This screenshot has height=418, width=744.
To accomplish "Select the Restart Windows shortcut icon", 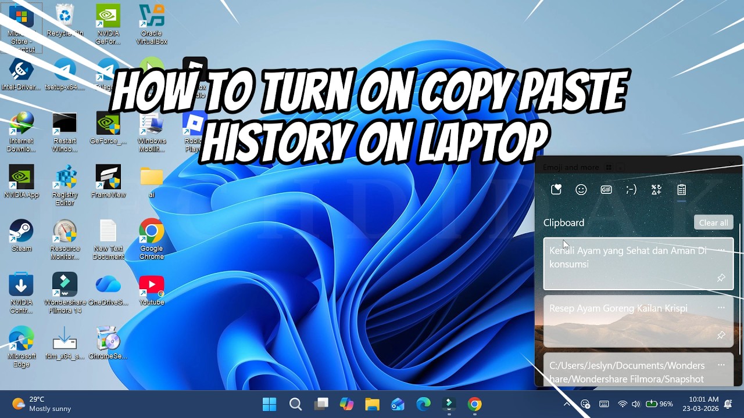I will tap(65, 133).
